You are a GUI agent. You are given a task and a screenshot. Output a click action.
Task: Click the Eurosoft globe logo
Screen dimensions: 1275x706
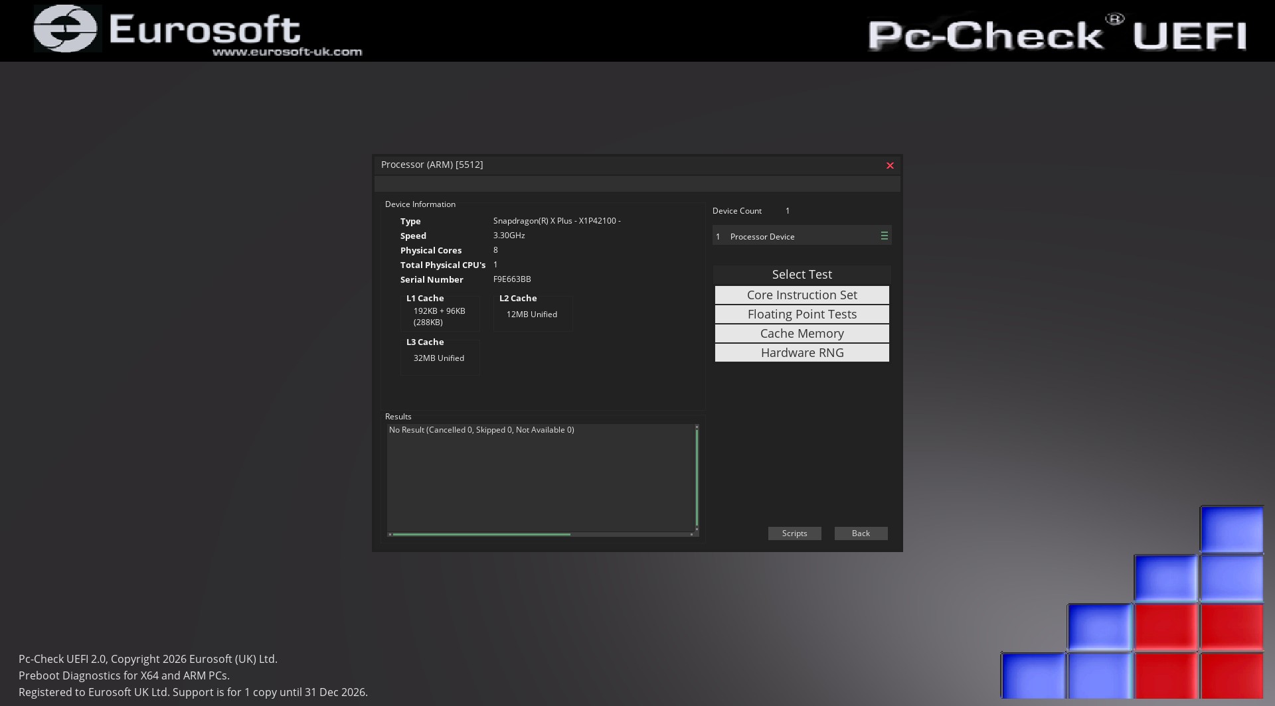66,29
